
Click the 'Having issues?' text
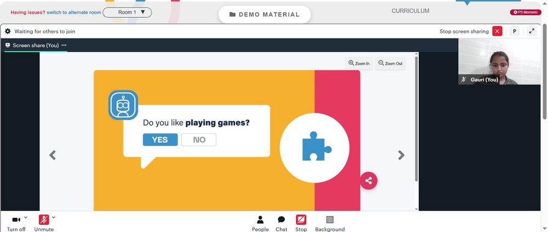[28, 12]
